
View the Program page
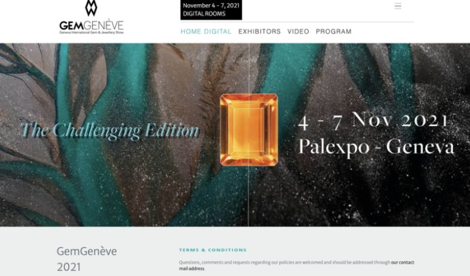click(x=334, y=31)
